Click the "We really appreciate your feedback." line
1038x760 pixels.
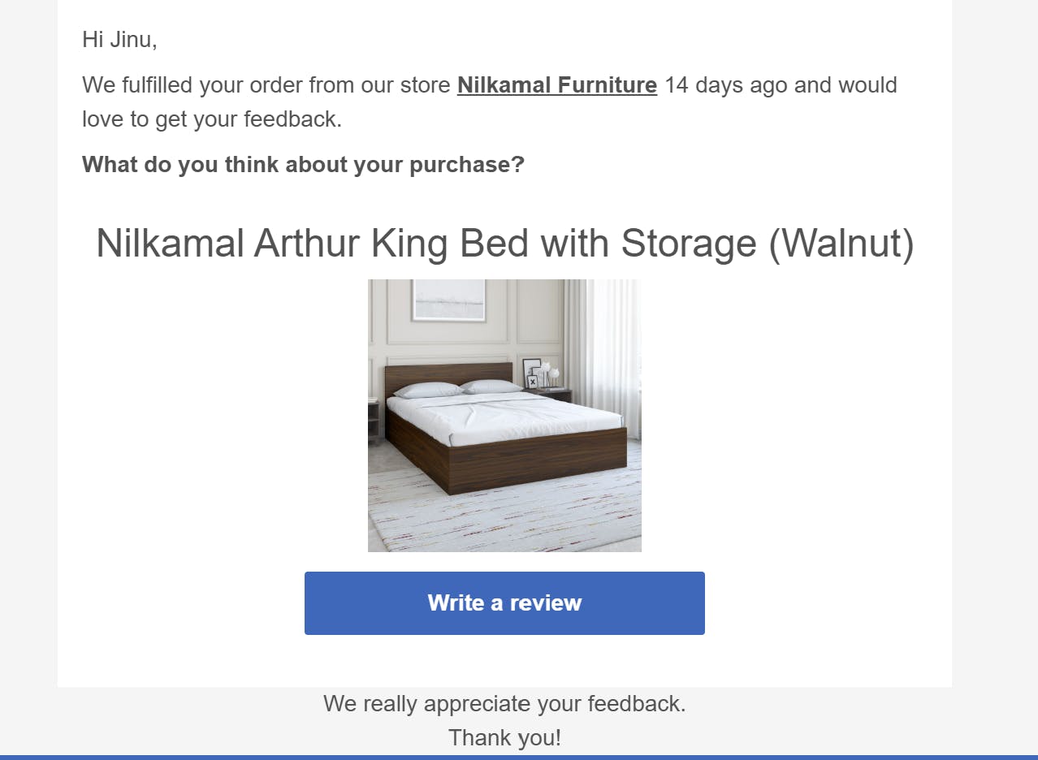tap(504, 703)
